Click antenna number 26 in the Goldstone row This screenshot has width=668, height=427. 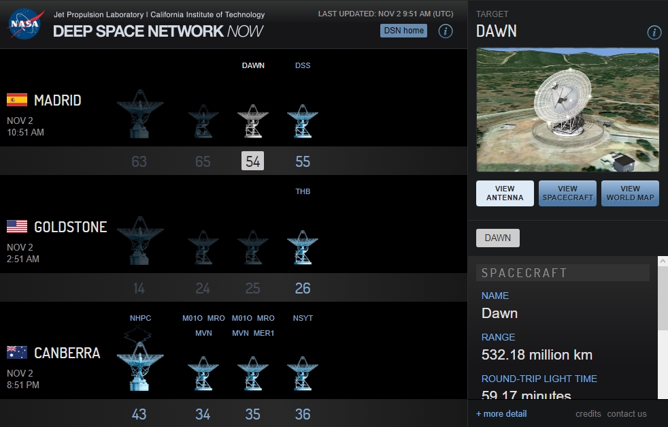[x=303, y=288]
